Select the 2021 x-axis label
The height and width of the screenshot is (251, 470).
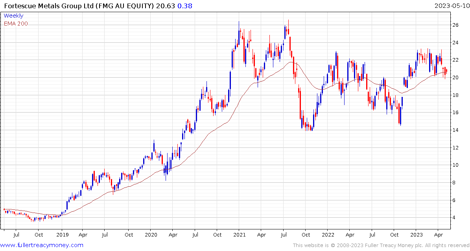click(239, 235)
